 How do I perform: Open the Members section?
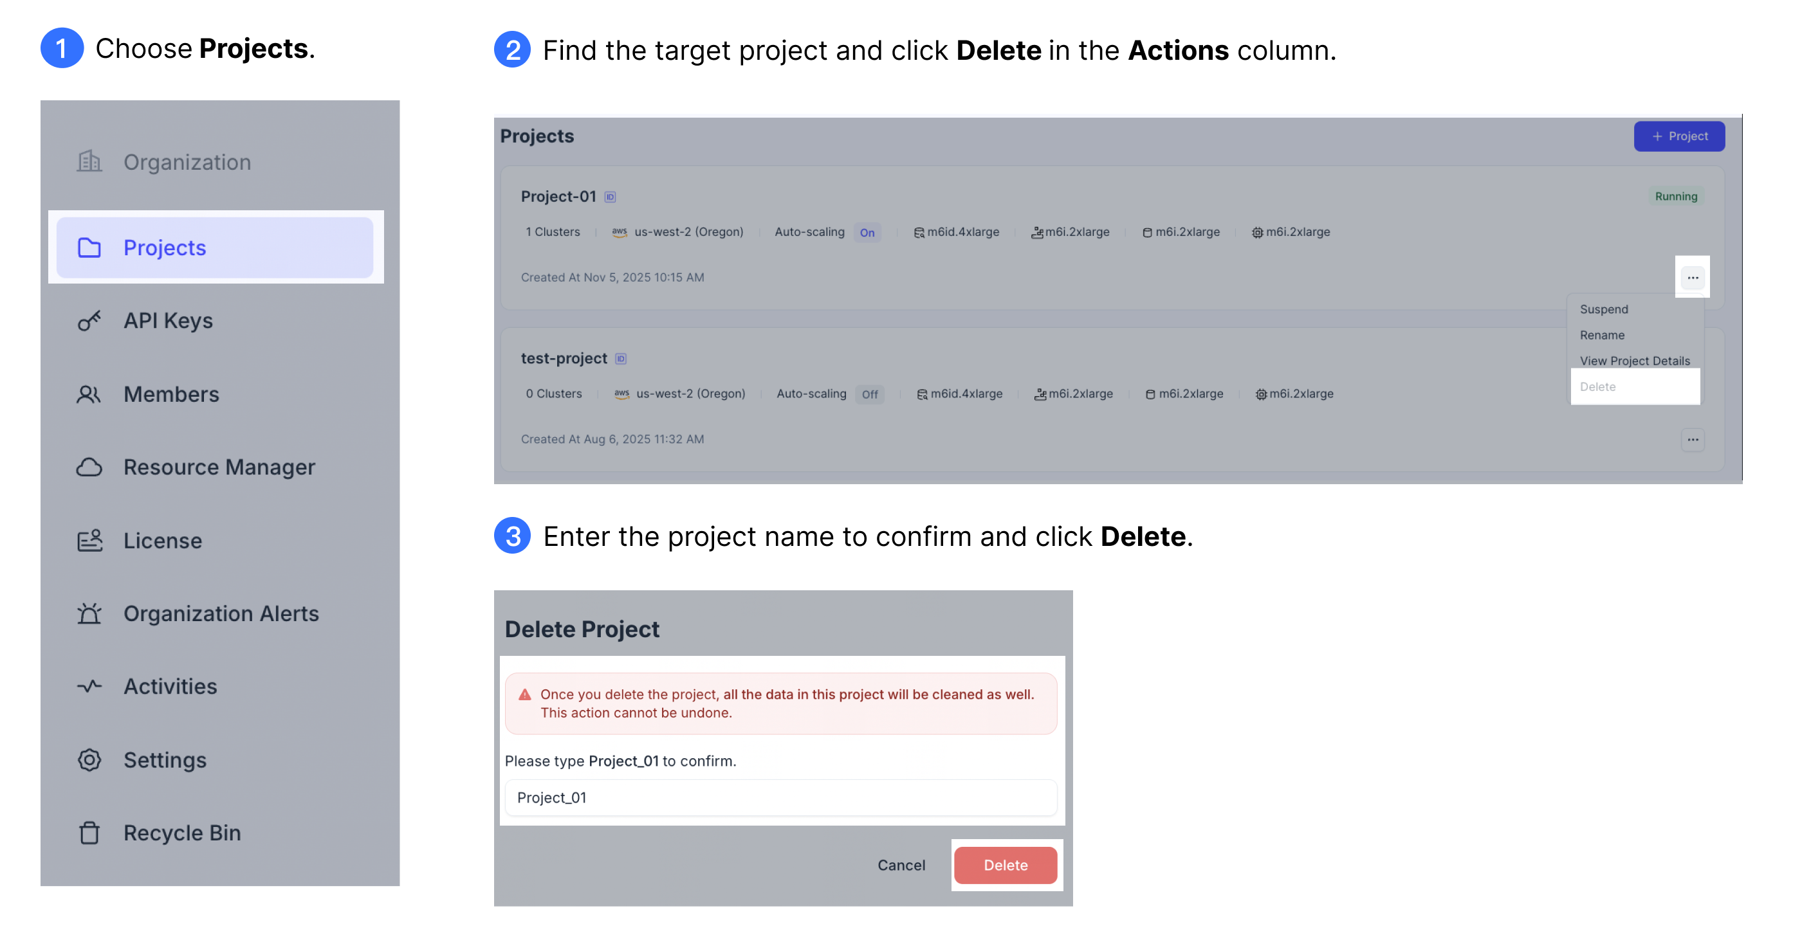point(170,394)
